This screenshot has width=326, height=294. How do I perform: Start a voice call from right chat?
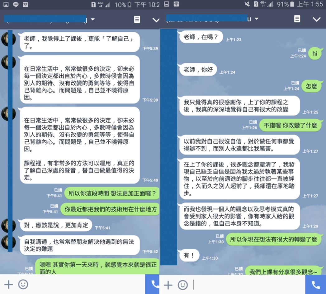315,284
